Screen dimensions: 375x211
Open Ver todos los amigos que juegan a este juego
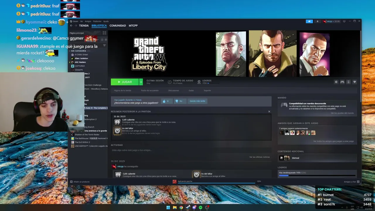click(x=333, y=141)
